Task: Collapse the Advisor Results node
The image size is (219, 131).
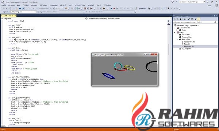Action: [175, 28]
